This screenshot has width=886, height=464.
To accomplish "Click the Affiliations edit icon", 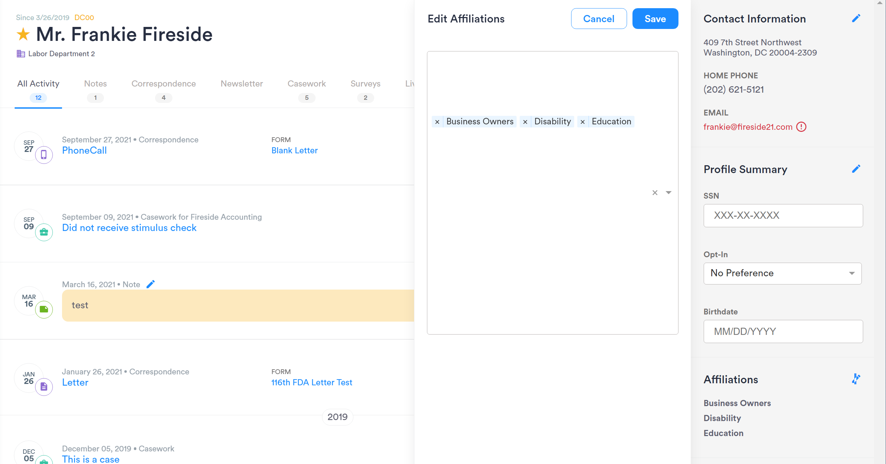I will click(856, 379).
